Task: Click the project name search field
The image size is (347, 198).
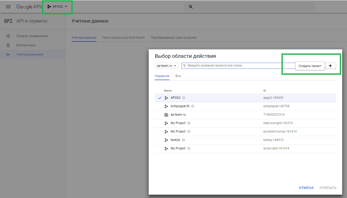Action: click(x=238, y=66)
